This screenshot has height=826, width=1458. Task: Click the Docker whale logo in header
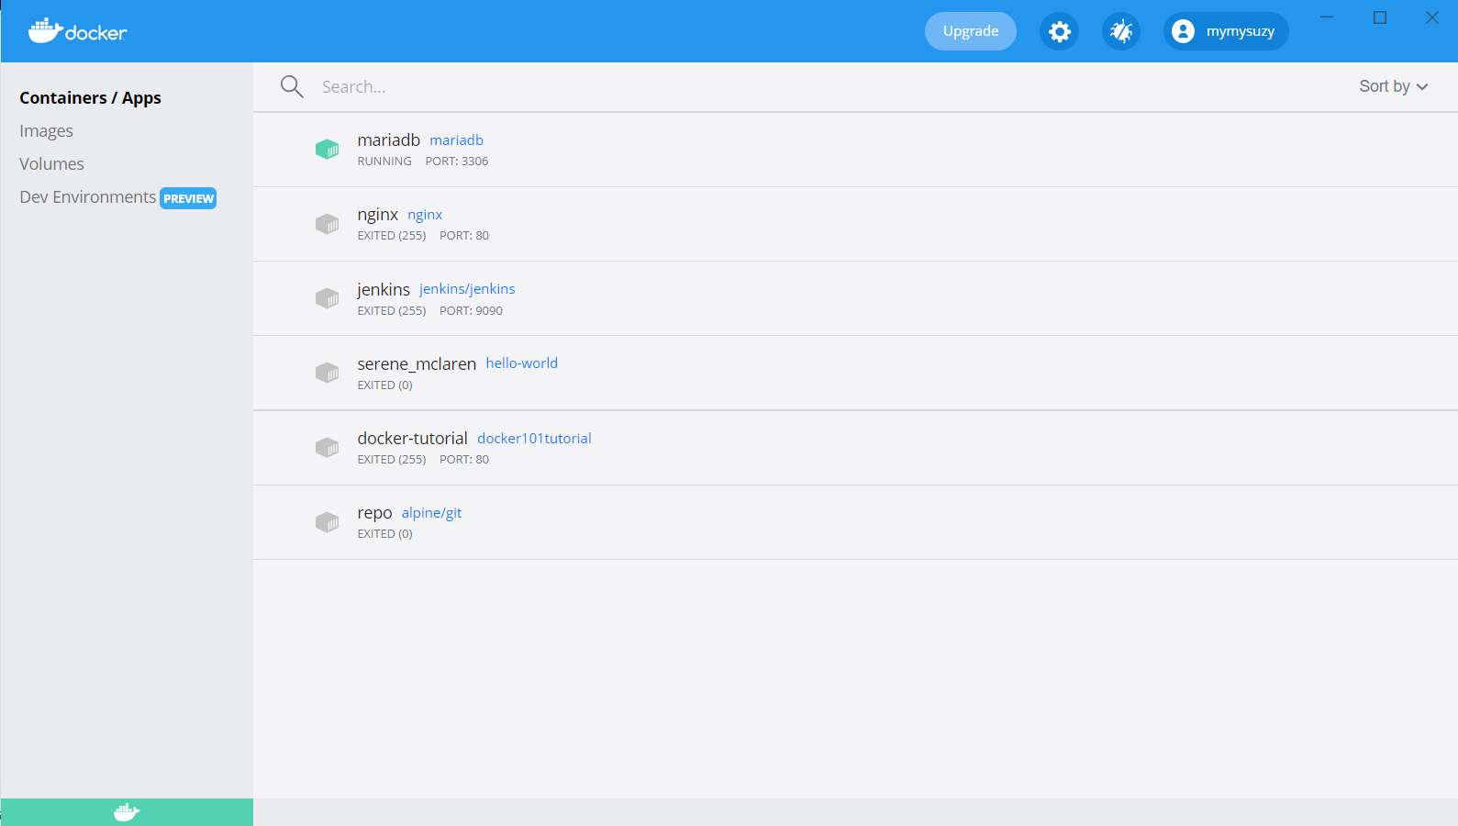[77, 31]
